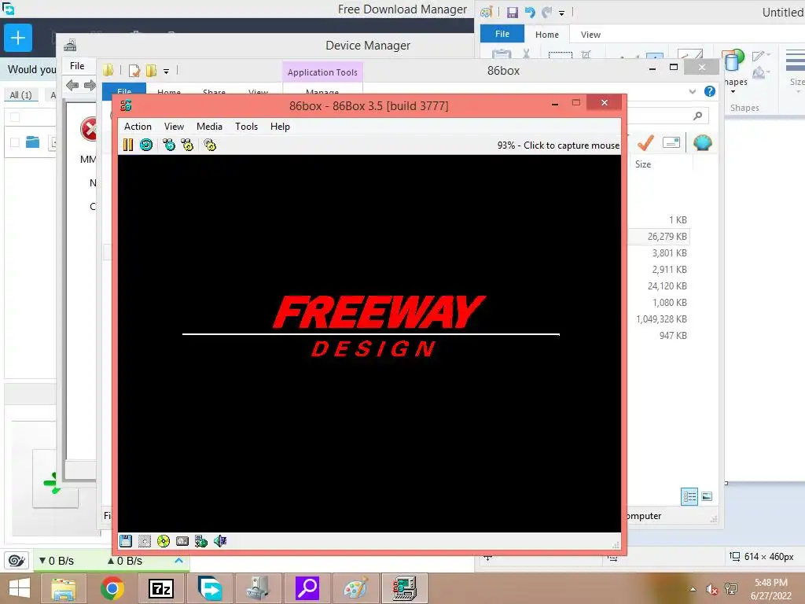Click the network status bar icon
The width and height of the screenshot is (805, 604).
click(201, 541)
